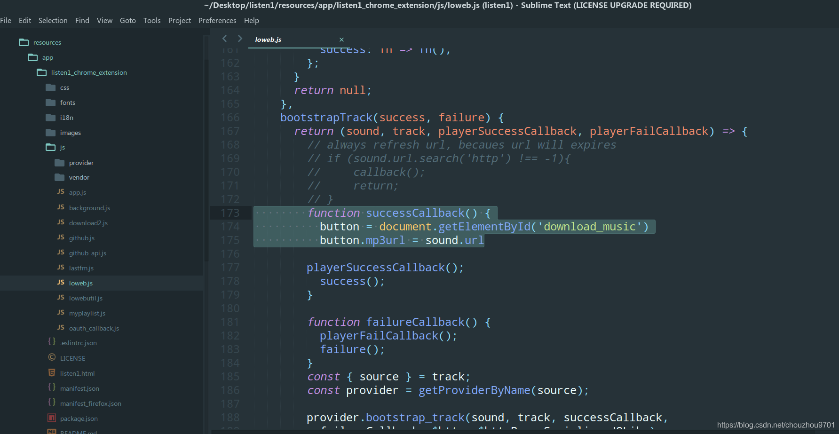839x434 pixels.
Task: Open LICENSE file name in sidebar
Action: coord(73,358)
